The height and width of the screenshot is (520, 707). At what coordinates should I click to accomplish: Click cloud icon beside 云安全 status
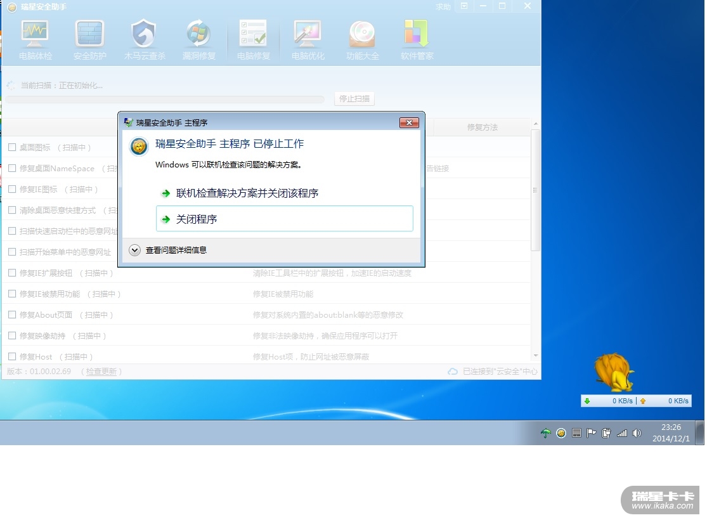point(453,372)
